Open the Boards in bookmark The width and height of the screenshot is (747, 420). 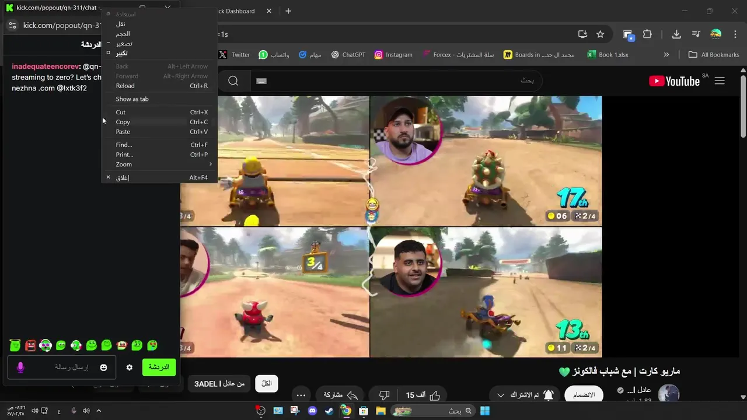539,55
